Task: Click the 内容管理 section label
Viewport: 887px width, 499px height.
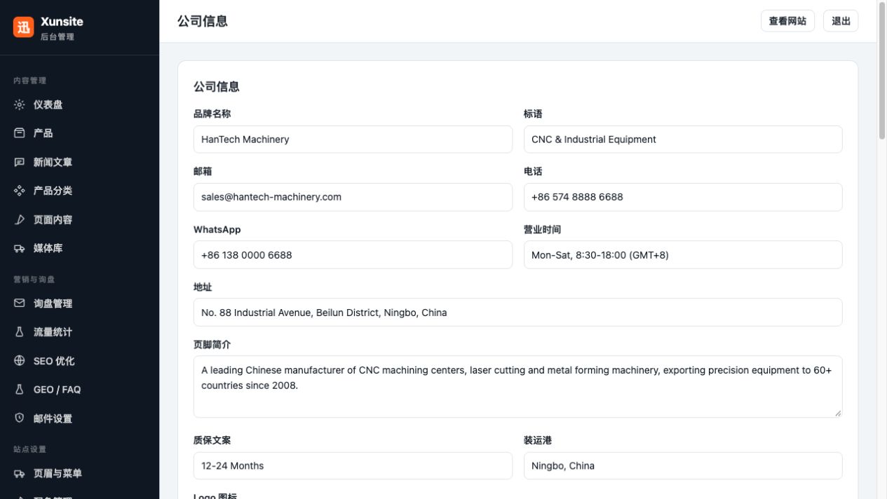Action: [30, 81]
